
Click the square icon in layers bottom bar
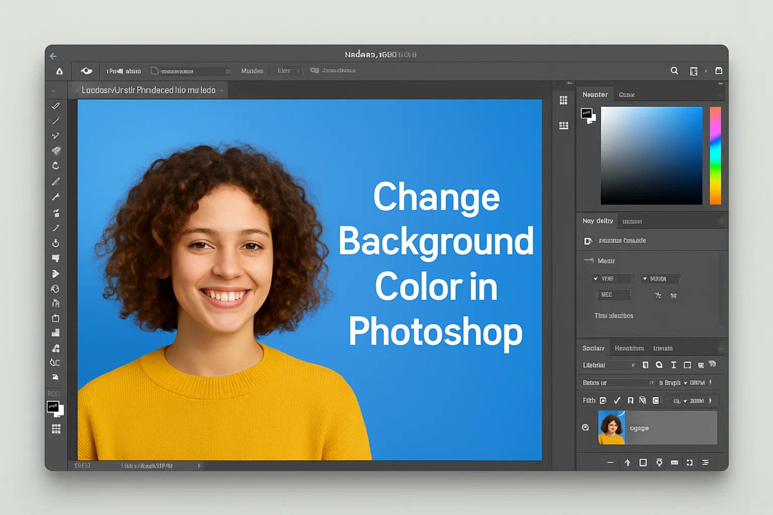point(643,462)
